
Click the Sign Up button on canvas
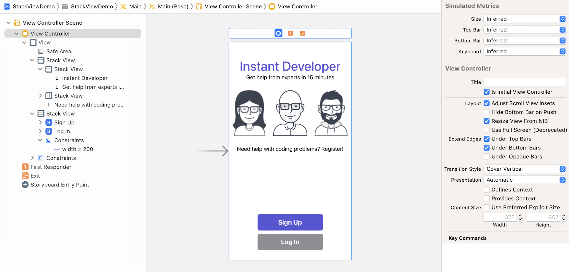(290, 222)
